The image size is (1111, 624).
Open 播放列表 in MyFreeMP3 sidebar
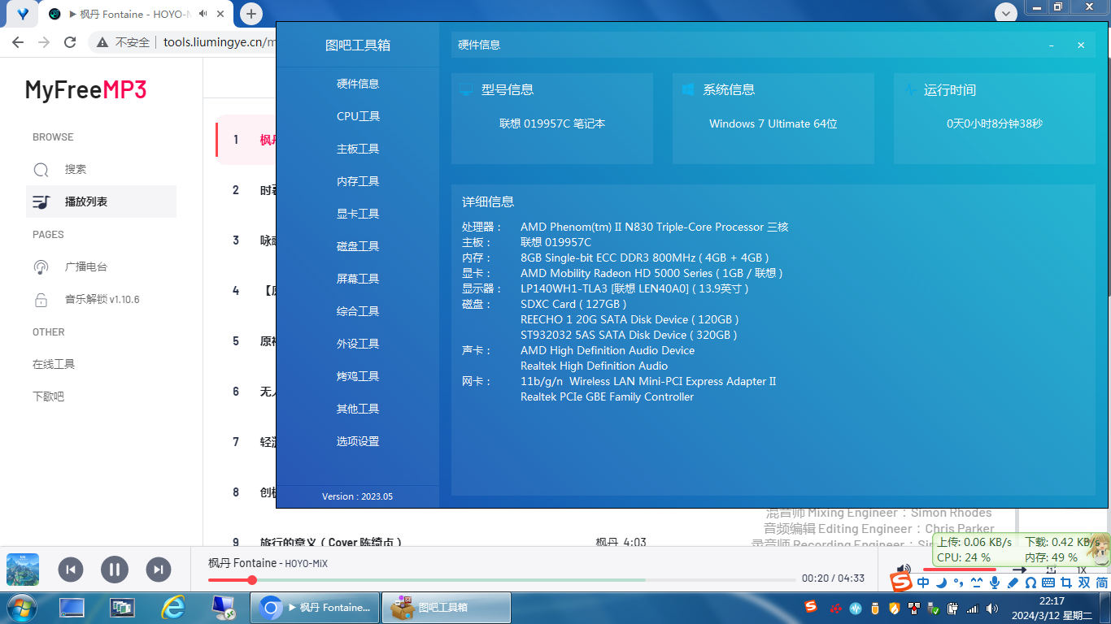pos(101,201)
